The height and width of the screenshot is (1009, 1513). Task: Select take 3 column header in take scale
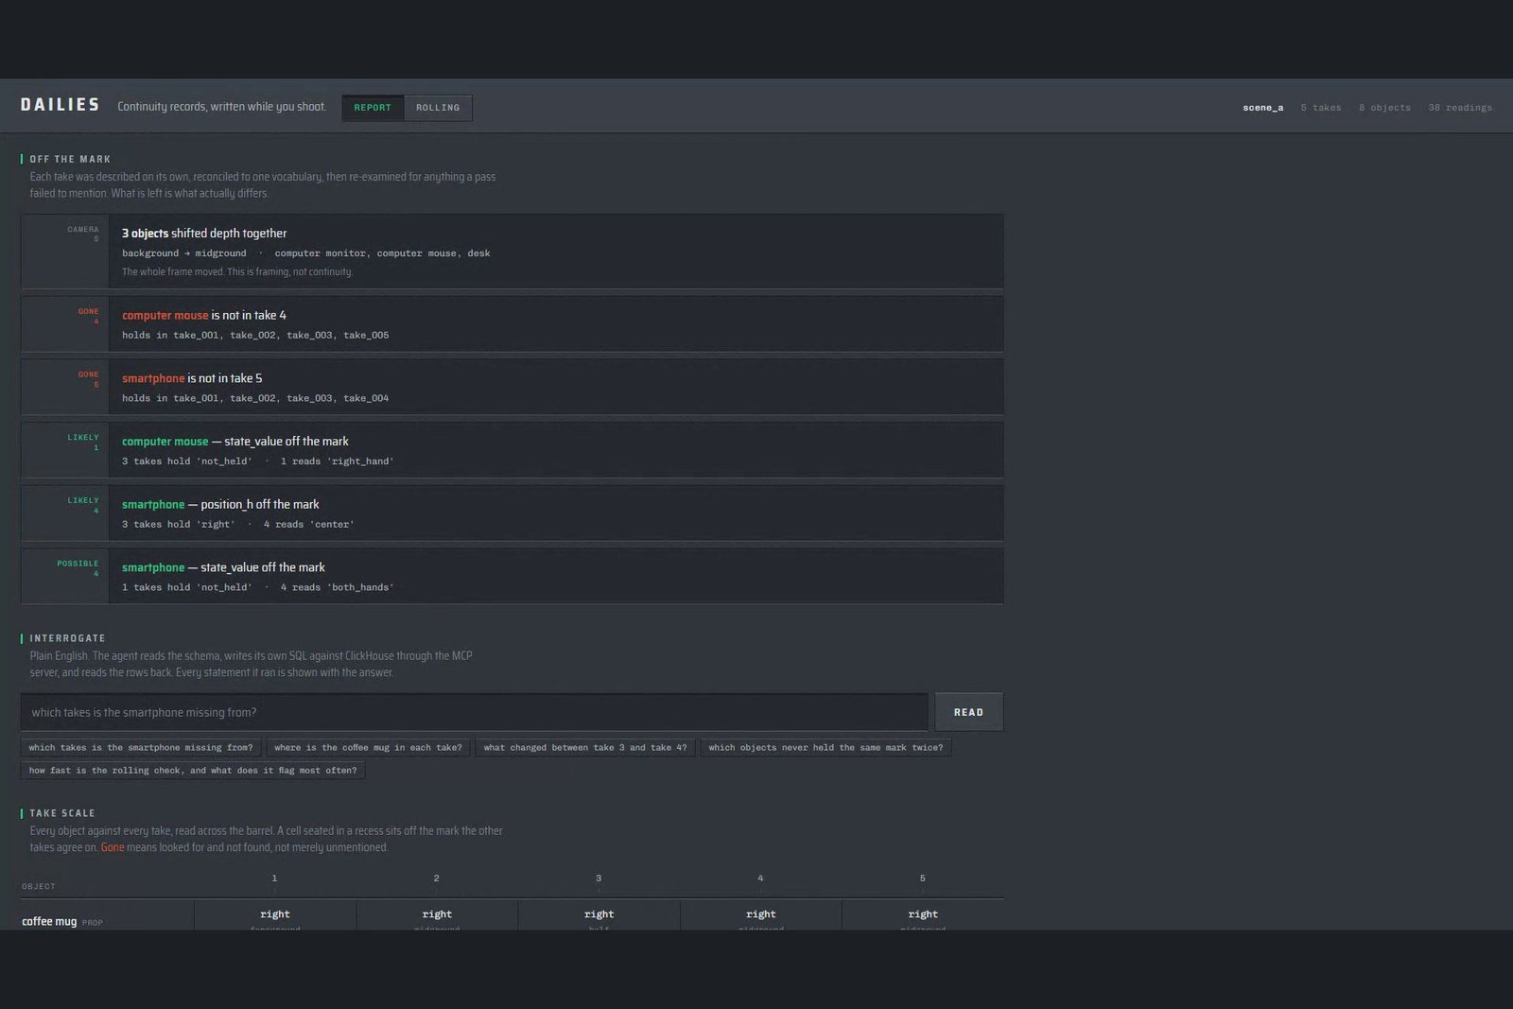[x=599, y=879]
